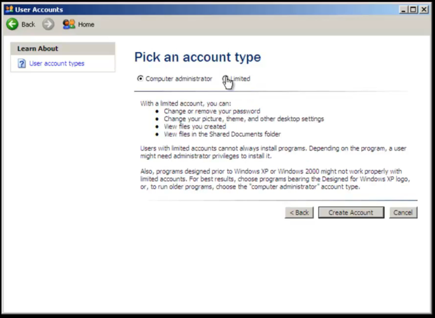The width and height of the screenshot is (435, 318).
Task: Click the Computer administrator label text
Action: 179,79
